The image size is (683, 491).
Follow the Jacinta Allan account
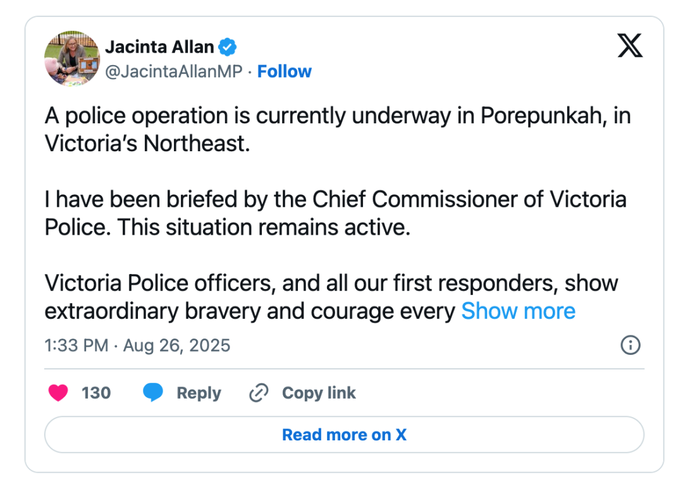pos(285,71)
